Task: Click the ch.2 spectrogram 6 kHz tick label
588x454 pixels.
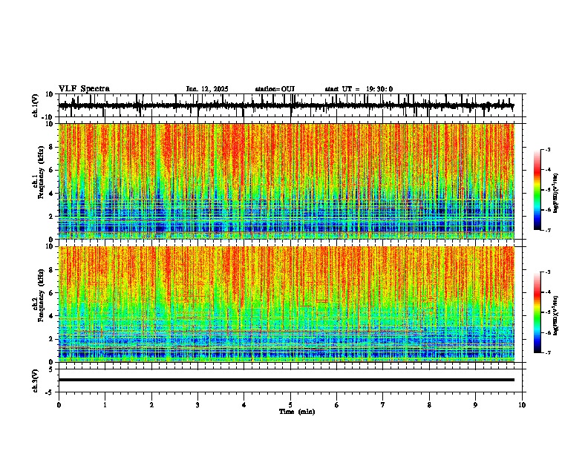Action: 52,293
